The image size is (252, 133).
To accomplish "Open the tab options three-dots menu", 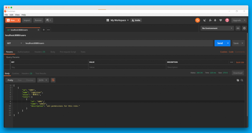I will [48, 30].
